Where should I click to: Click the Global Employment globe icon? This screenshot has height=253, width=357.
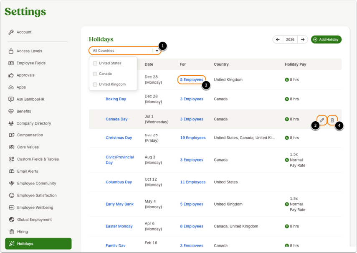coord(12,220)
